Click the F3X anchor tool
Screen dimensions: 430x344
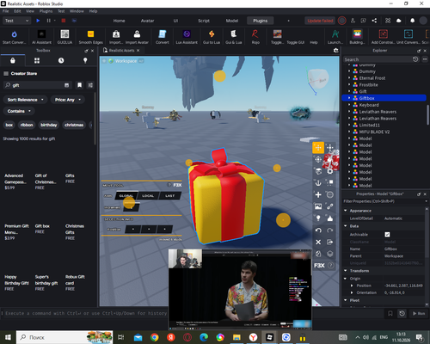[318, 182]
